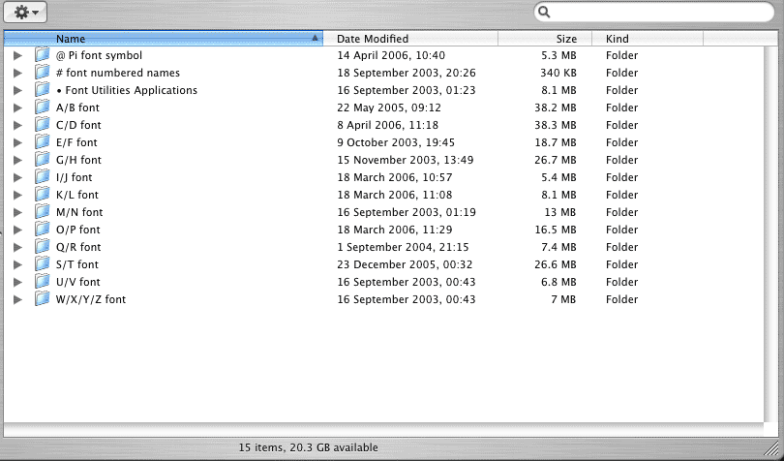Click the 'E/F font' name
This screenshot has width=784, height=461.
pyautogui.click(x=76, y=142)
